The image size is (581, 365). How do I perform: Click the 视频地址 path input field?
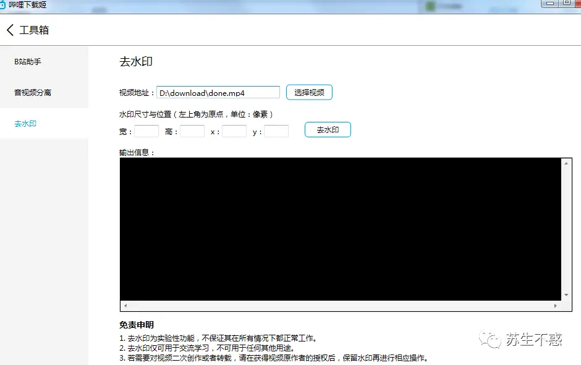pos(218,92)
